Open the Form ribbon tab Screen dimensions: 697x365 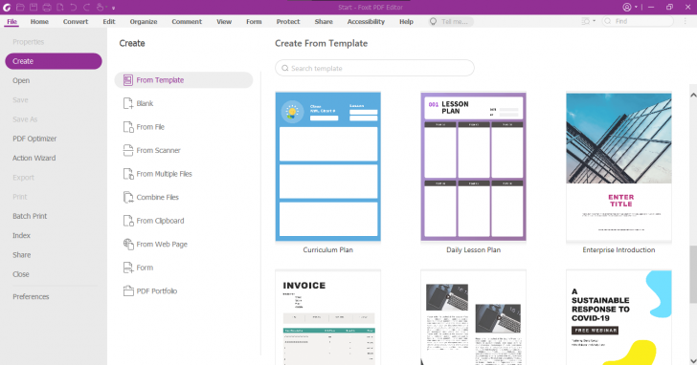tap(254, 21)
